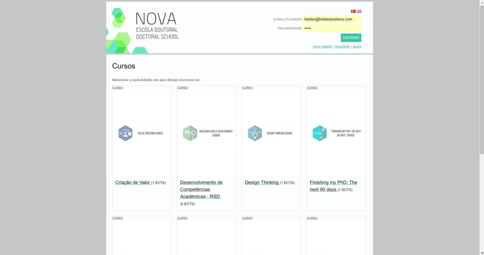Open Desenvolvimento de Competências Académicas - RSD link
Image resolution: width=484 pixels, height=255 pixels.
[201, 189]
